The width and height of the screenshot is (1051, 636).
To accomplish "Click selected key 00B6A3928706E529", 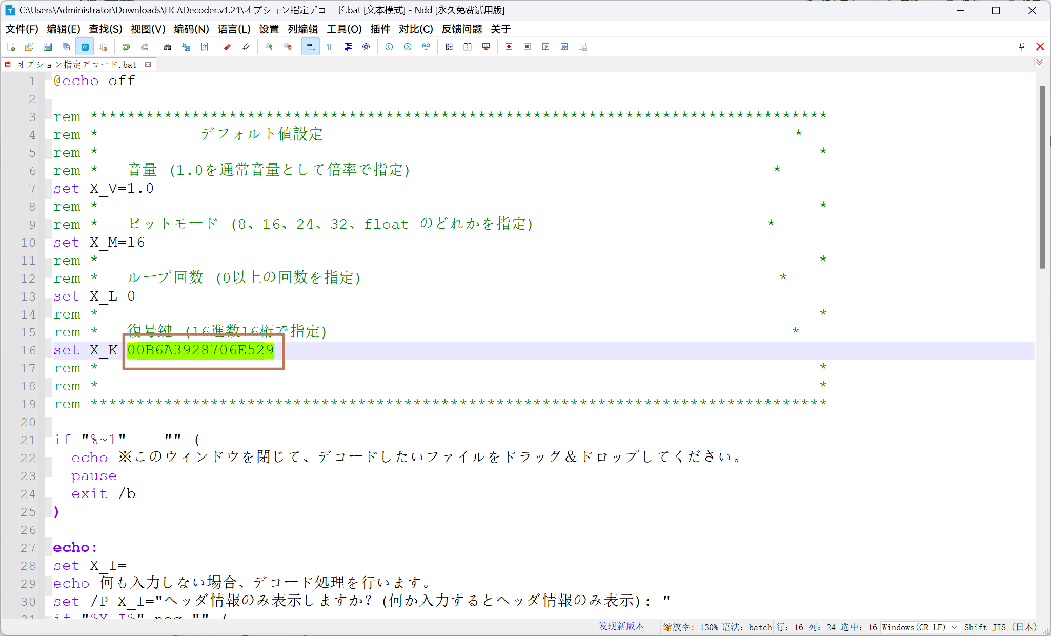I will click(x=200, y=350).
